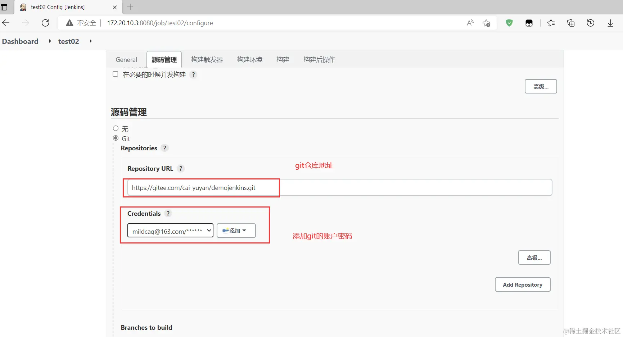This screenshot has height=337, width=623.
Task: Close the test02 Config tab
Action: pyautogui.click(x=115, y=7)
